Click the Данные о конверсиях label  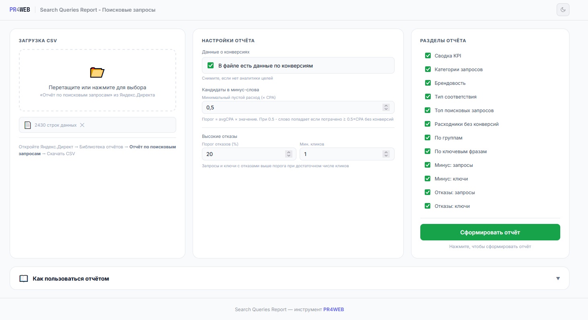(226, 52)
